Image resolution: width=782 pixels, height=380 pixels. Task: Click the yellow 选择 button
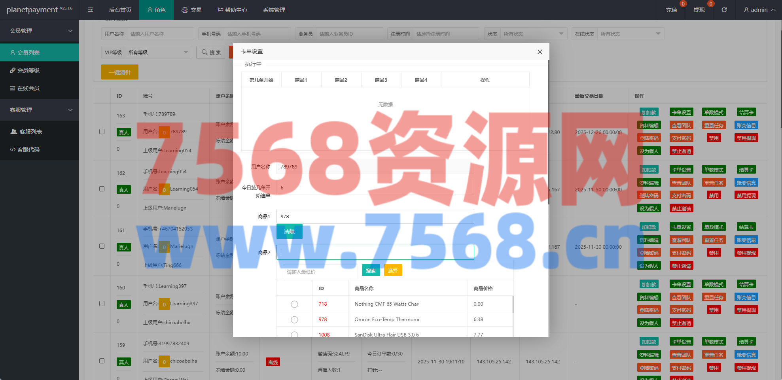(393, 270)
